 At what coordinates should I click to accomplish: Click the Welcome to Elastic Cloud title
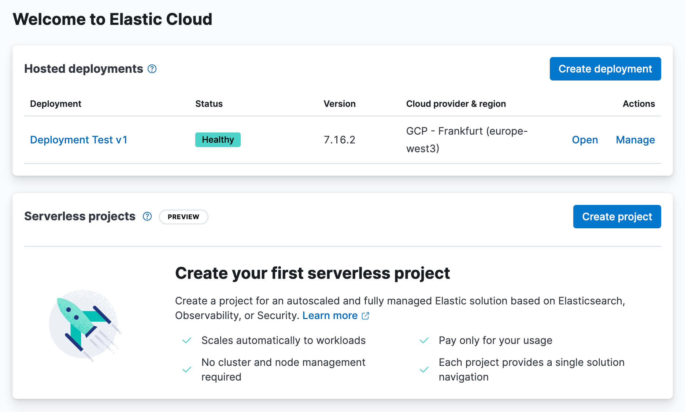(112, 19)
